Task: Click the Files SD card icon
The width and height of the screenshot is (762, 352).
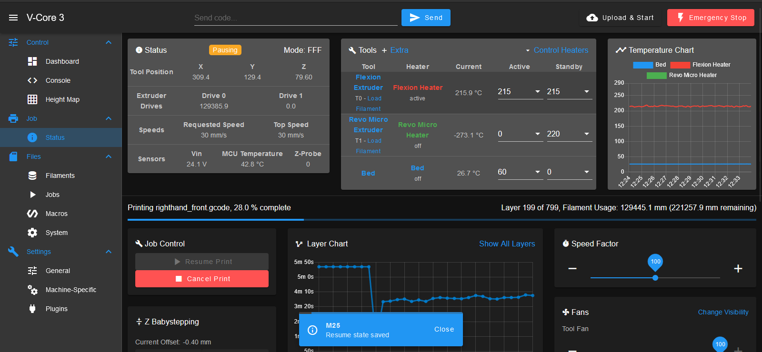Action: pyautogui.click(x=13, y=156)
